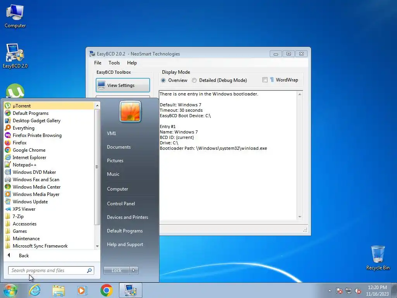
Task: Click the programs list scroll up arrow
Action: point(97,106)
